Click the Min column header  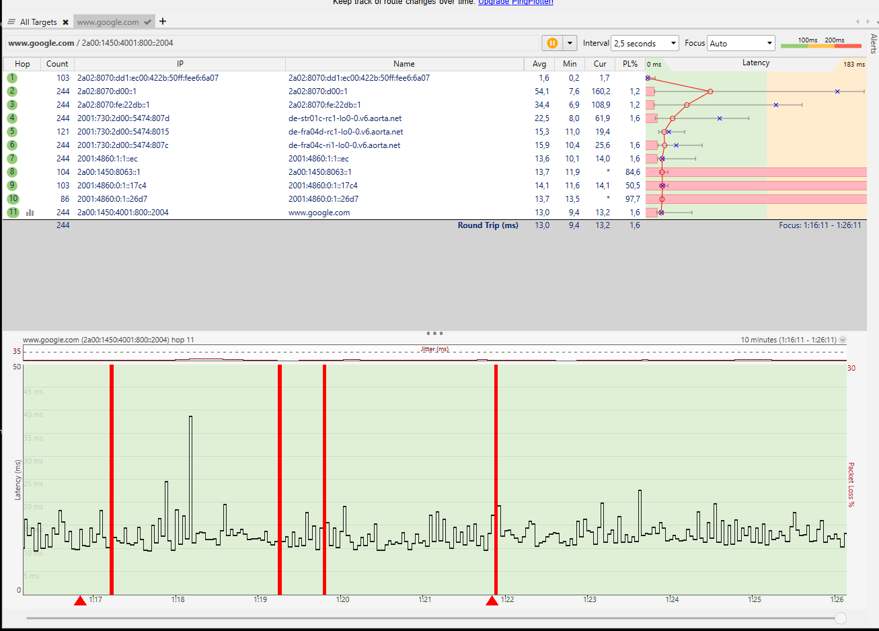tap(570, 64)
